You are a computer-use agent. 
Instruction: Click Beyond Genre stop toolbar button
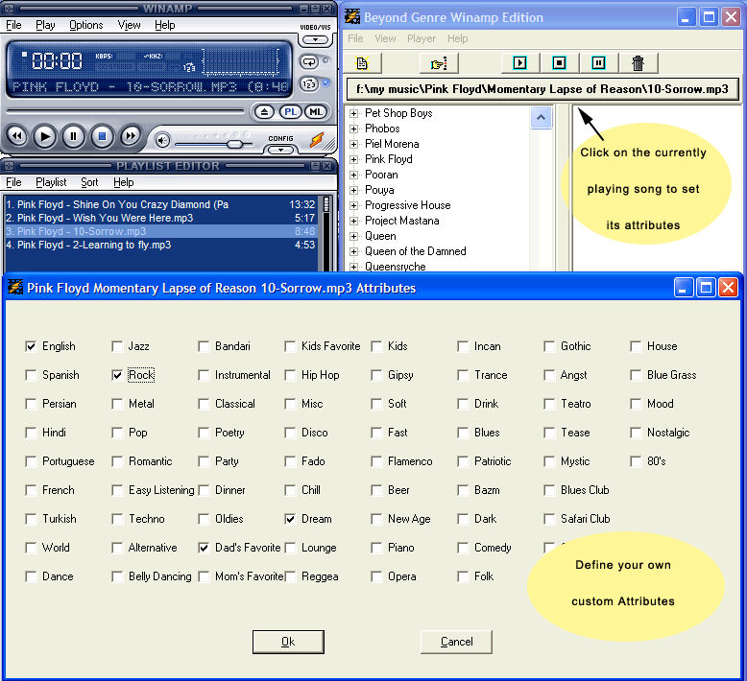coord(560,62)
